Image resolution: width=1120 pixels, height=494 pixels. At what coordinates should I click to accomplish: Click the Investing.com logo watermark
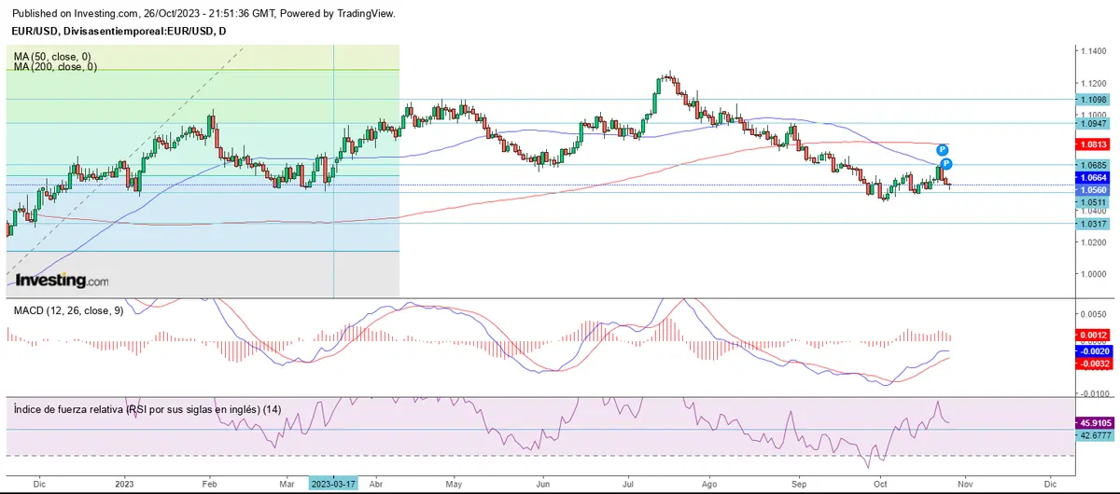[x=63, y=281]
